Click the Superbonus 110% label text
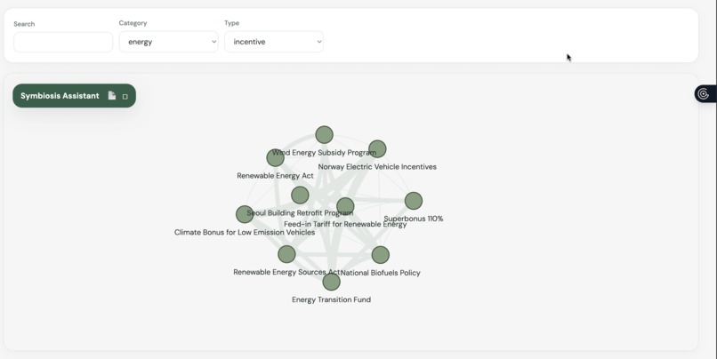 point(414,219)
